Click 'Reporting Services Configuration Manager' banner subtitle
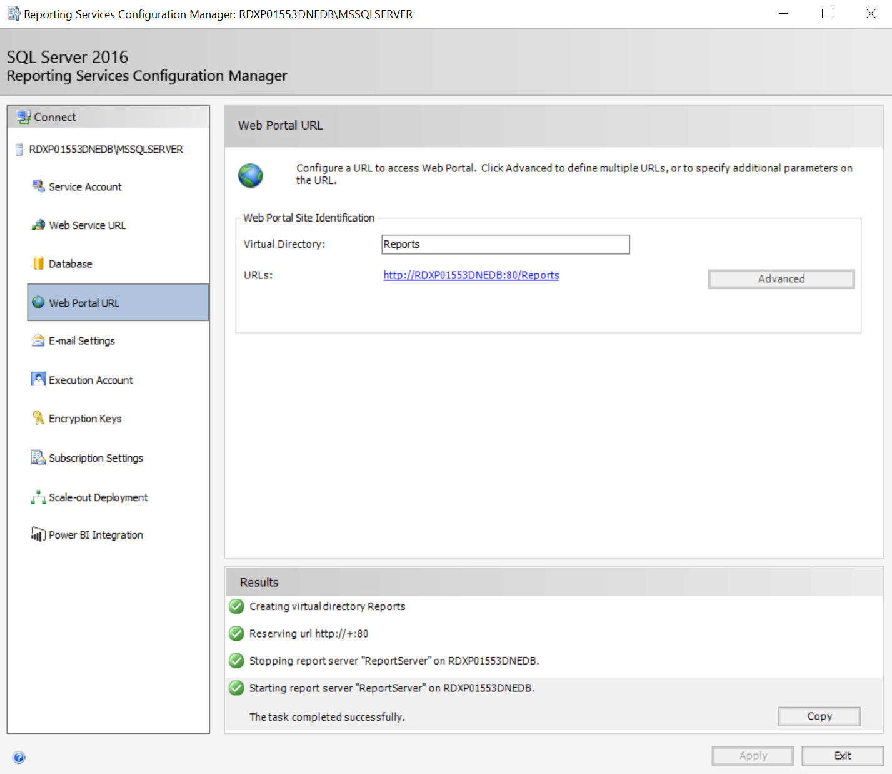This screenshot has height=774, width=892. 147,76
